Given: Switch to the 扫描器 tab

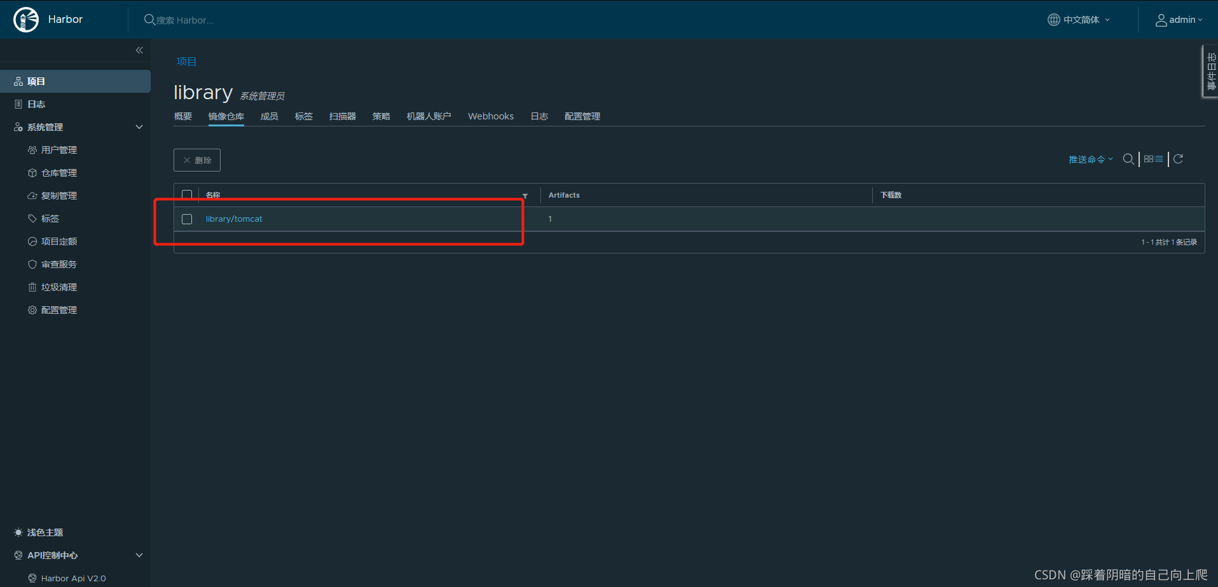Looking at the screenshot, I should [343, 116].
